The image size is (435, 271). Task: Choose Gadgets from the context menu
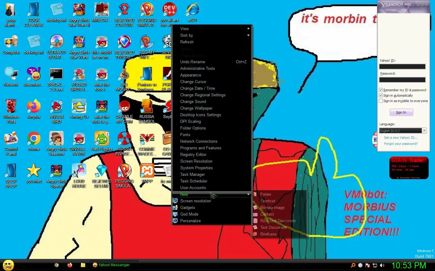(211, 207)
